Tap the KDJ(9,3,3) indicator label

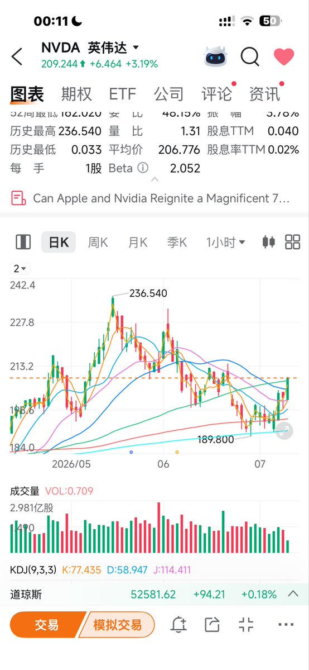[x=33, y=569]
